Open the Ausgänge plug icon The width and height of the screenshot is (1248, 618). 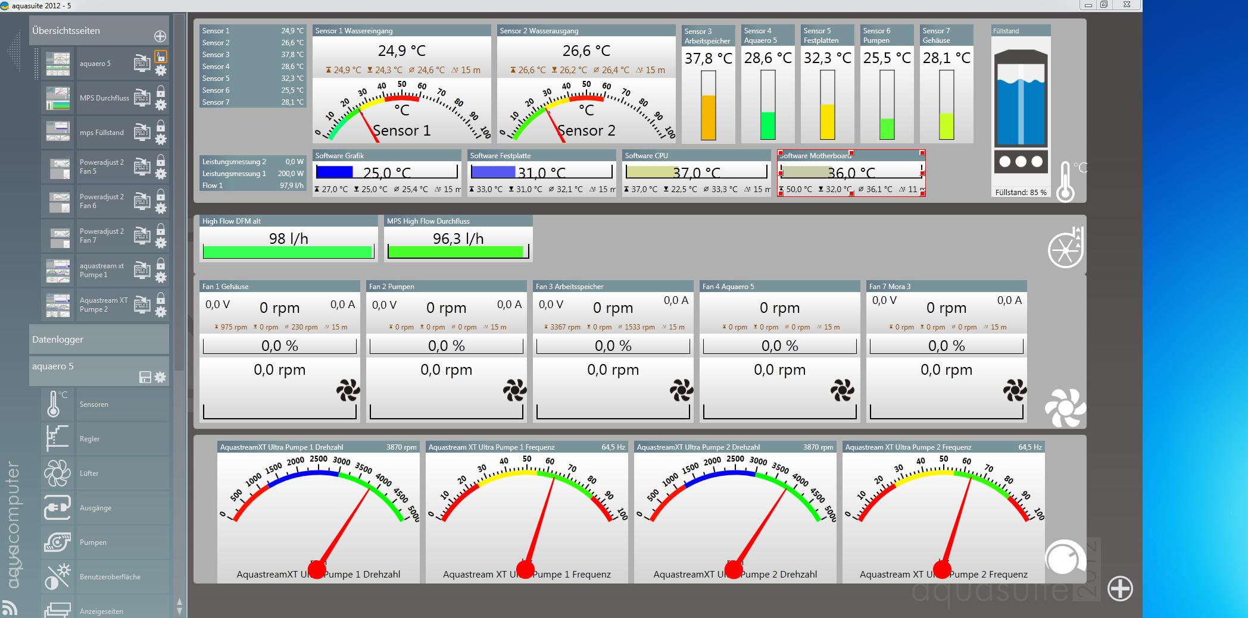(57, 508)
